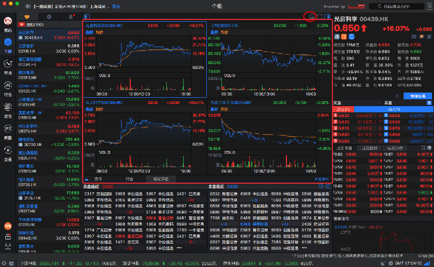Open the order book depth 5 selector
This screenshot has width=434, height=267.
click(x=429, y=103)
